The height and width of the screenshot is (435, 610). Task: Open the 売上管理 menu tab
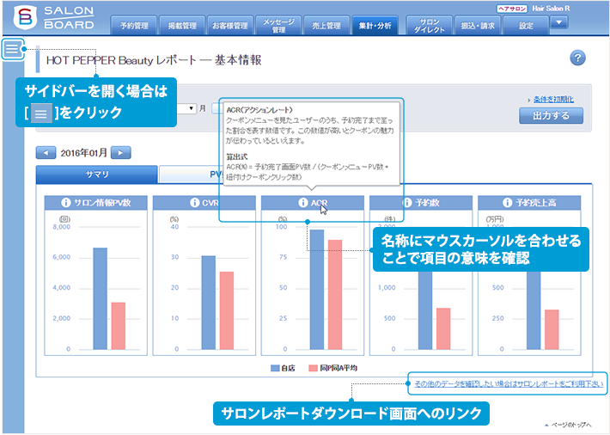pyautogui.click(x=326, y=26)
